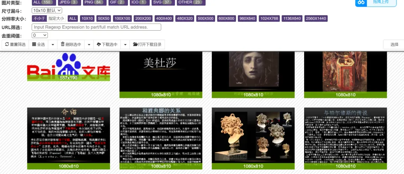Image resolution: width=404 pixels, height=174 pixels.
Task: Select the 指定大小 resolution mode
Action: pos(56,19)
